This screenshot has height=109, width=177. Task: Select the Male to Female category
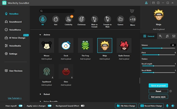pos(94,19)
